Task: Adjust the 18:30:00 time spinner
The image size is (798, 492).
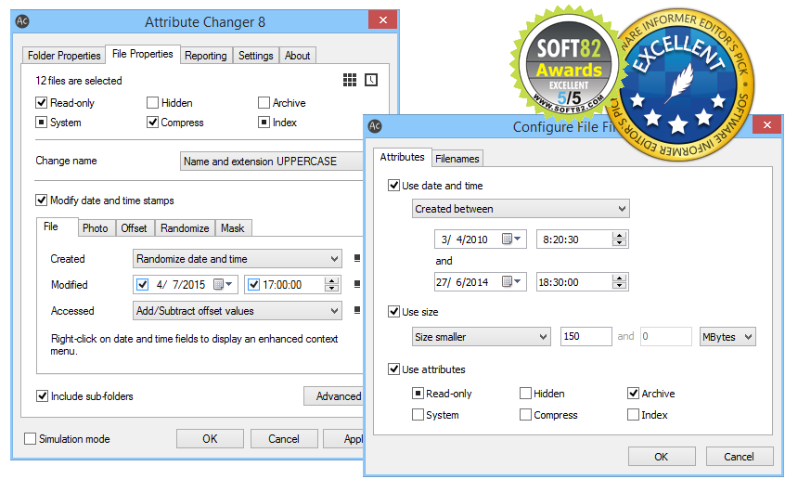Action: (619, 281)
